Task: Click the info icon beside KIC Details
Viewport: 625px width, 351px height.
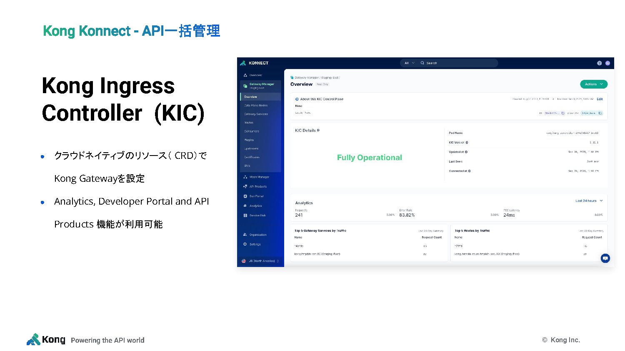Action: [x=318, y=130]
